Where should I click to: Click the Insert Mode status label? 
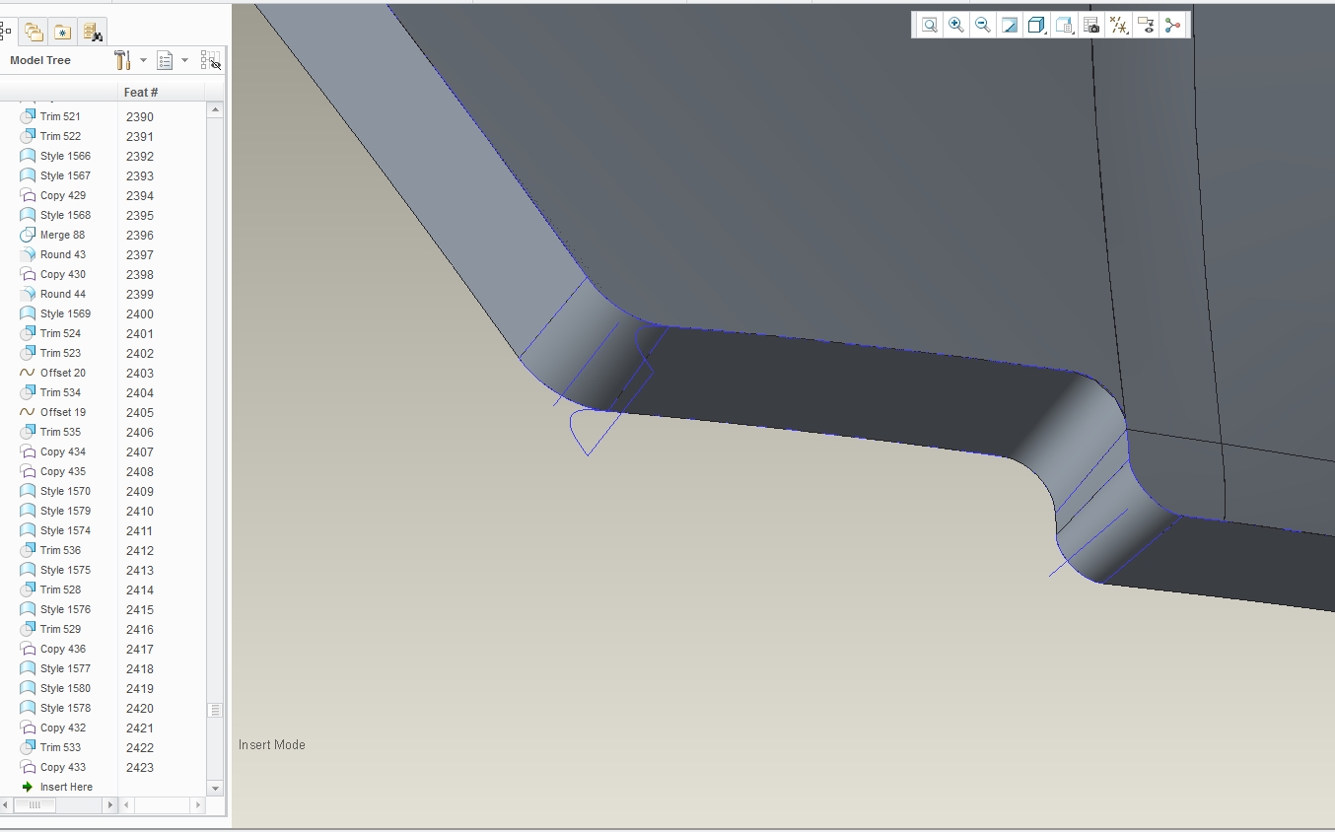tap(272, 745)
